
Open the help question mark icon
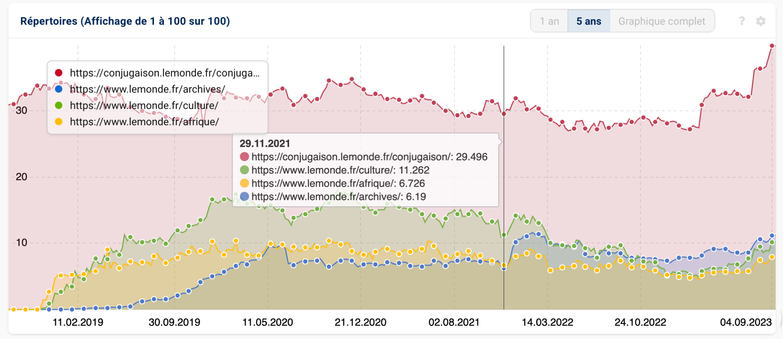pos(742,21)
